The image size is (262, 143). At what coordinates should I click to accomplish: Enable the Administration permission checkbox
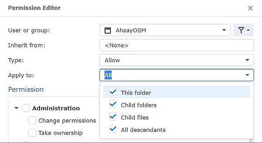click(26, 108)
